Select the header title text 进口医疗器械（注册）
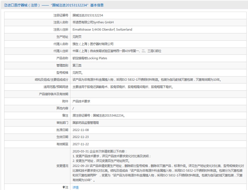The width and height of the screenshot is (248, 190). (x=24, y=5)
